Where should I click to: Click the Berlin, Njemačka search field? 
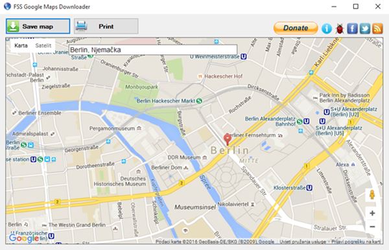pos(153,50)
